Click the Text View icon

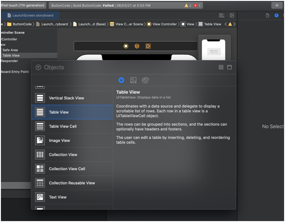click(40, 197)
